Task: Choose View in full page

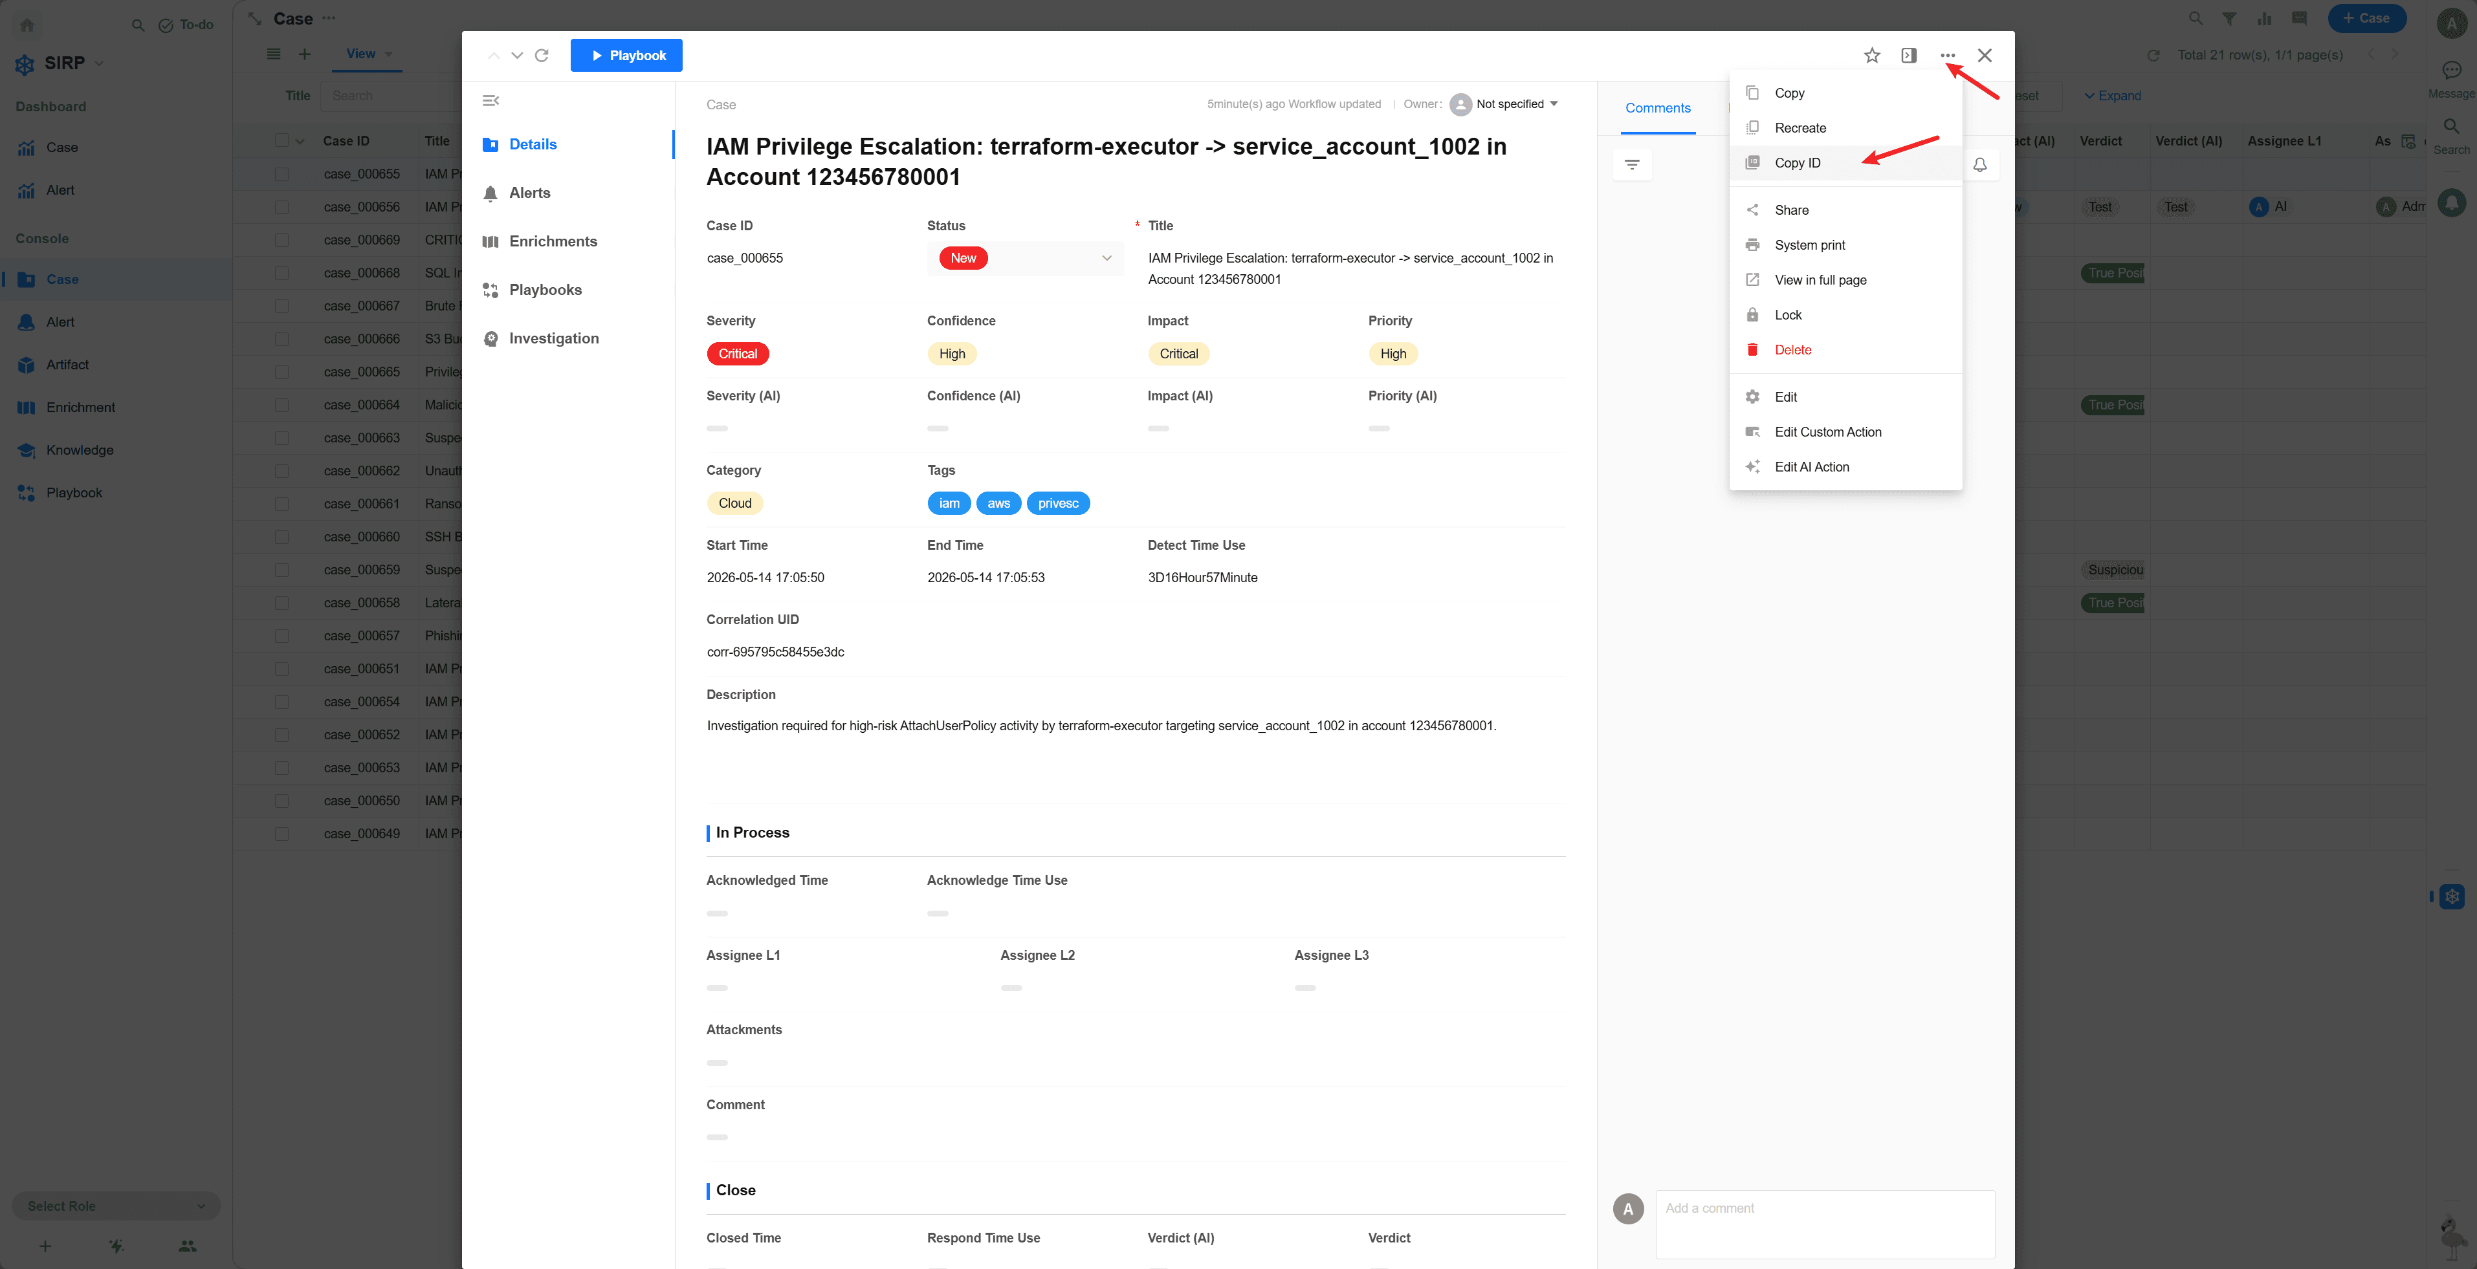Action: (x=1845, y=280)
